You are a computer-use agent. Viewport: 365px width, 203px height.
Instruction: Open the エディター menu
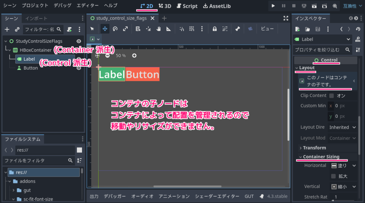tap(88, 5)
